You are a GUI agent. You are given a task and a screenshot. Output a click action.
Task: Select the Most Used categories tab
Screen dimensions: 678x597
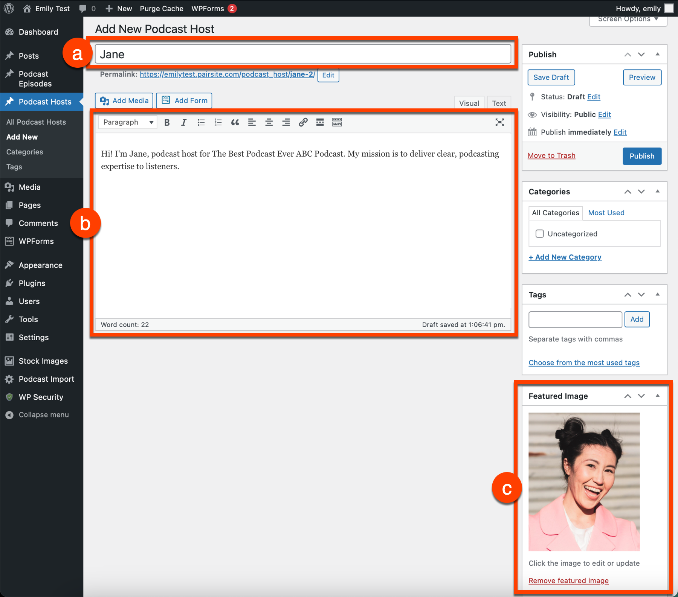pos(606,213)
